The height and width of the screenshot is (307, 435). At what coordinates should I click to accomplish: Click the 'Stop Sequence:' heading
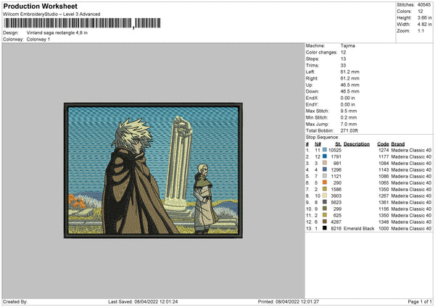point(323,138)
